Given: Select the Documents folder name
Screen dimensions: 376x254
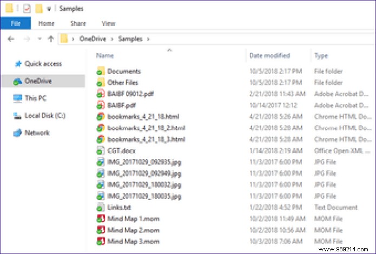Looking at the screenshot, I should click(x=124, y=71).
